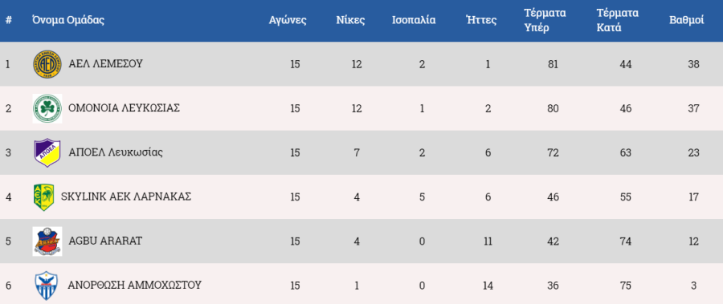723x304 pixels.
Task: Sort by the Νίκες column header
Action: click(350, 20)
